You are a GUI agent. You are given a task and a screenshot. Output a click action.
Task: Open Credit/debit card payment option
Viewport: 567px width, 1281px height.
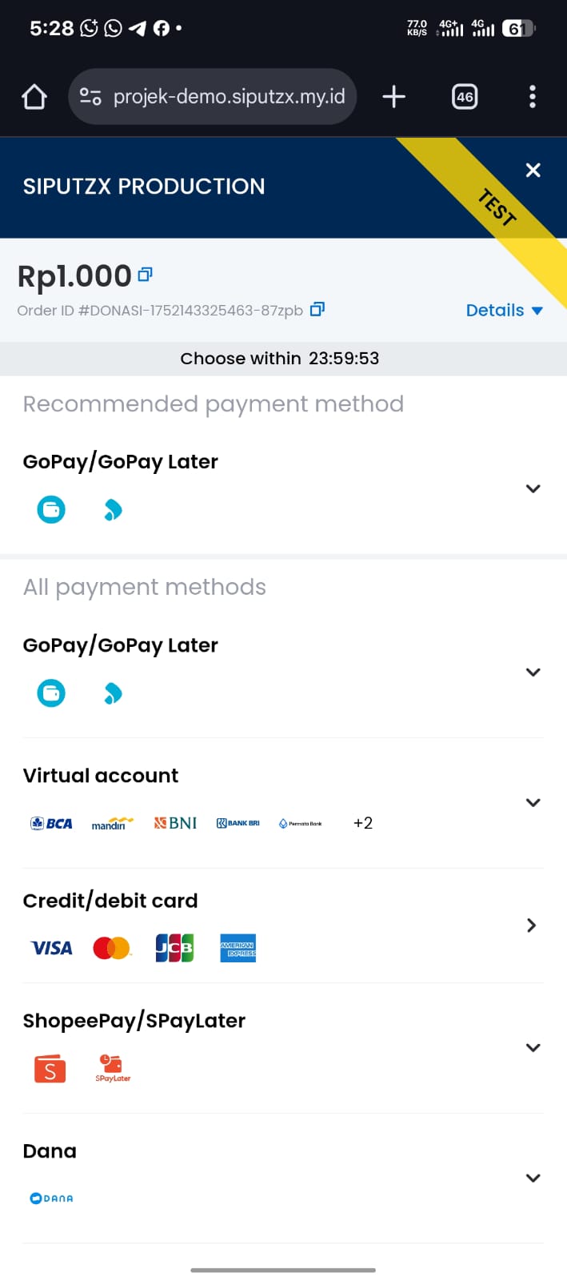531,925
